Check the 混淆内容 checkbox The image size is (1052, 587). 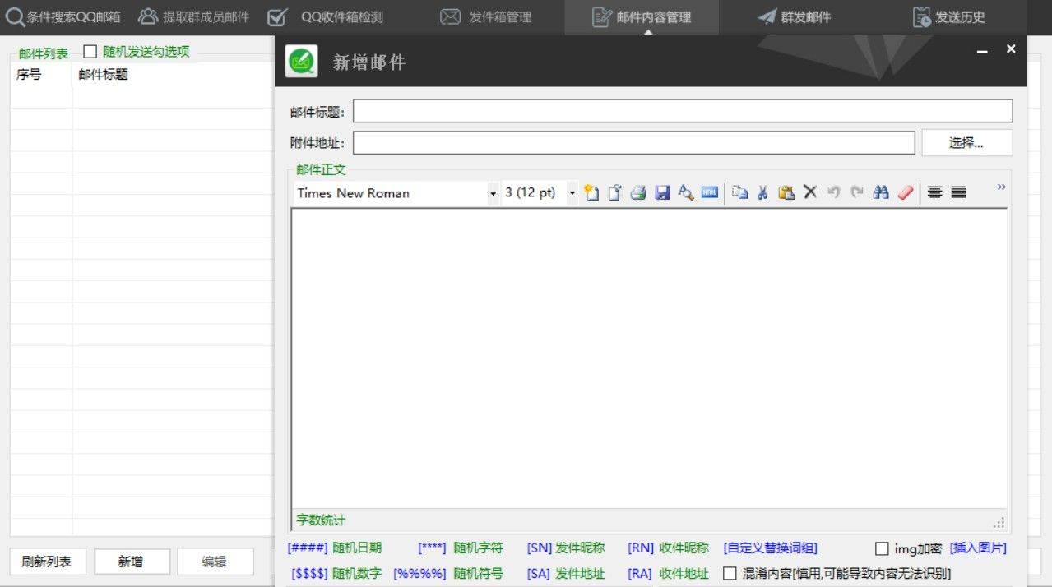730,574
